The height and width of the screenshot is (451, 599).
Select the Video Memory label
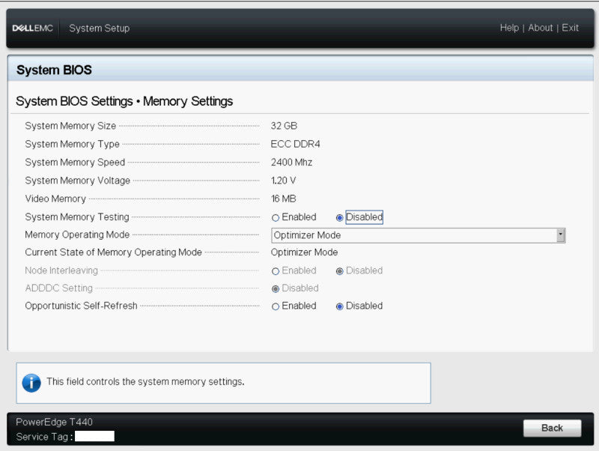click(x=55, y=199)
